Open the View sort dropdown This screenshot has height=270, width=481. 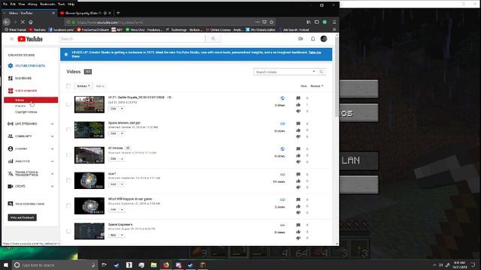coord(317,86)
